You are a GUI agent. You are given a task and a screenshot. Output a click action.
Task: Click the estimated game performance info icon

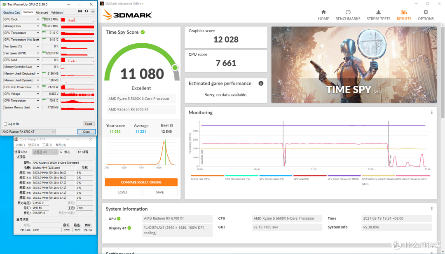[x=261, y=83]
